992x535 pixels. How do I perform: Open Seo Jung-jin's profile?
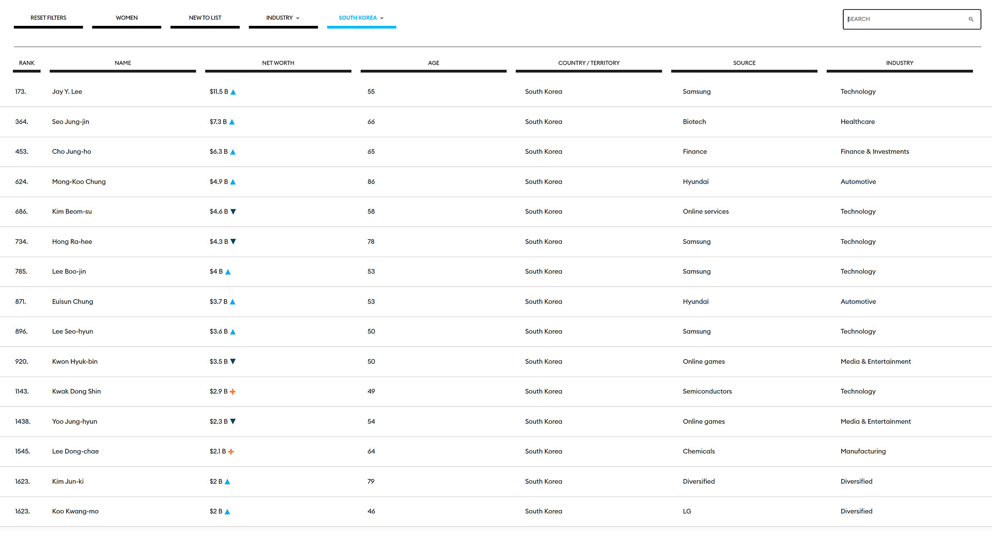pyautogui.click(x=71, y=122)
